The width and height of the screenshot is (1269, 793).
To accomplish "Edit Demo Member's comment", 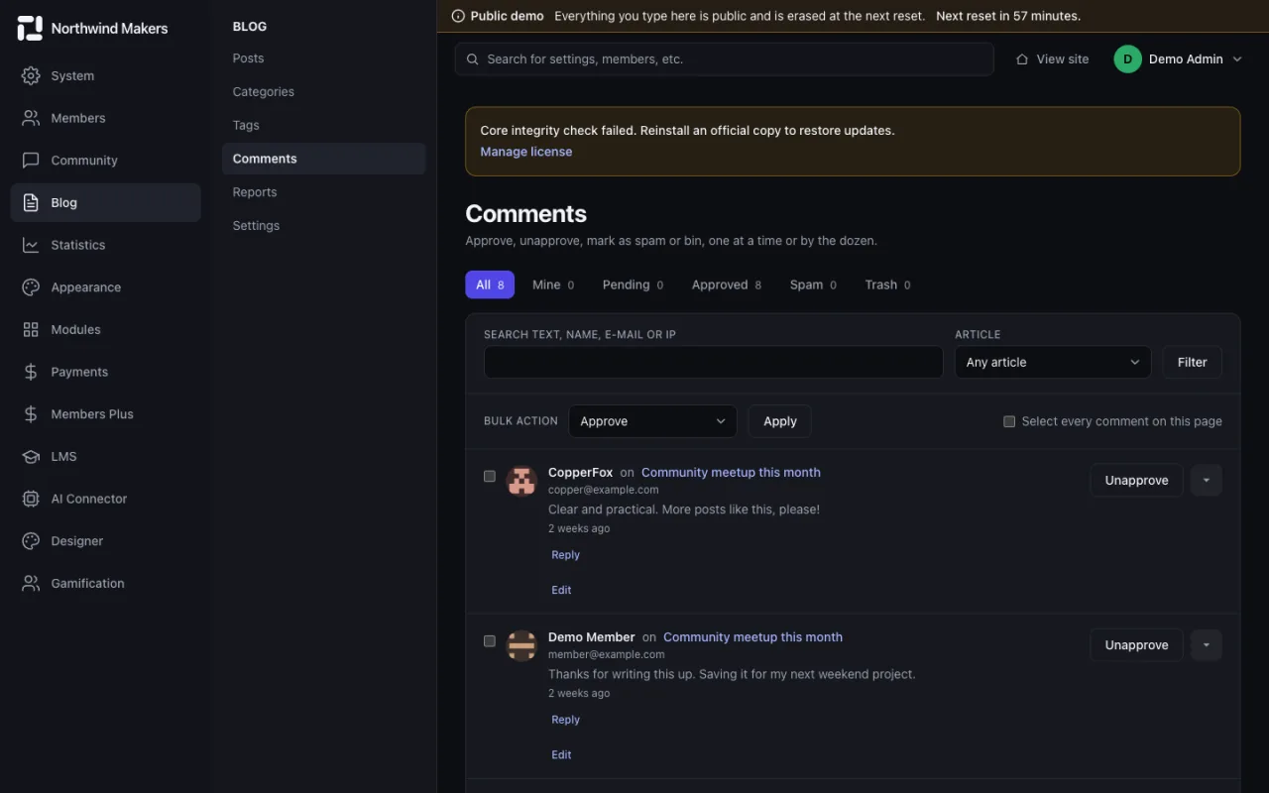I will (561, 754).
